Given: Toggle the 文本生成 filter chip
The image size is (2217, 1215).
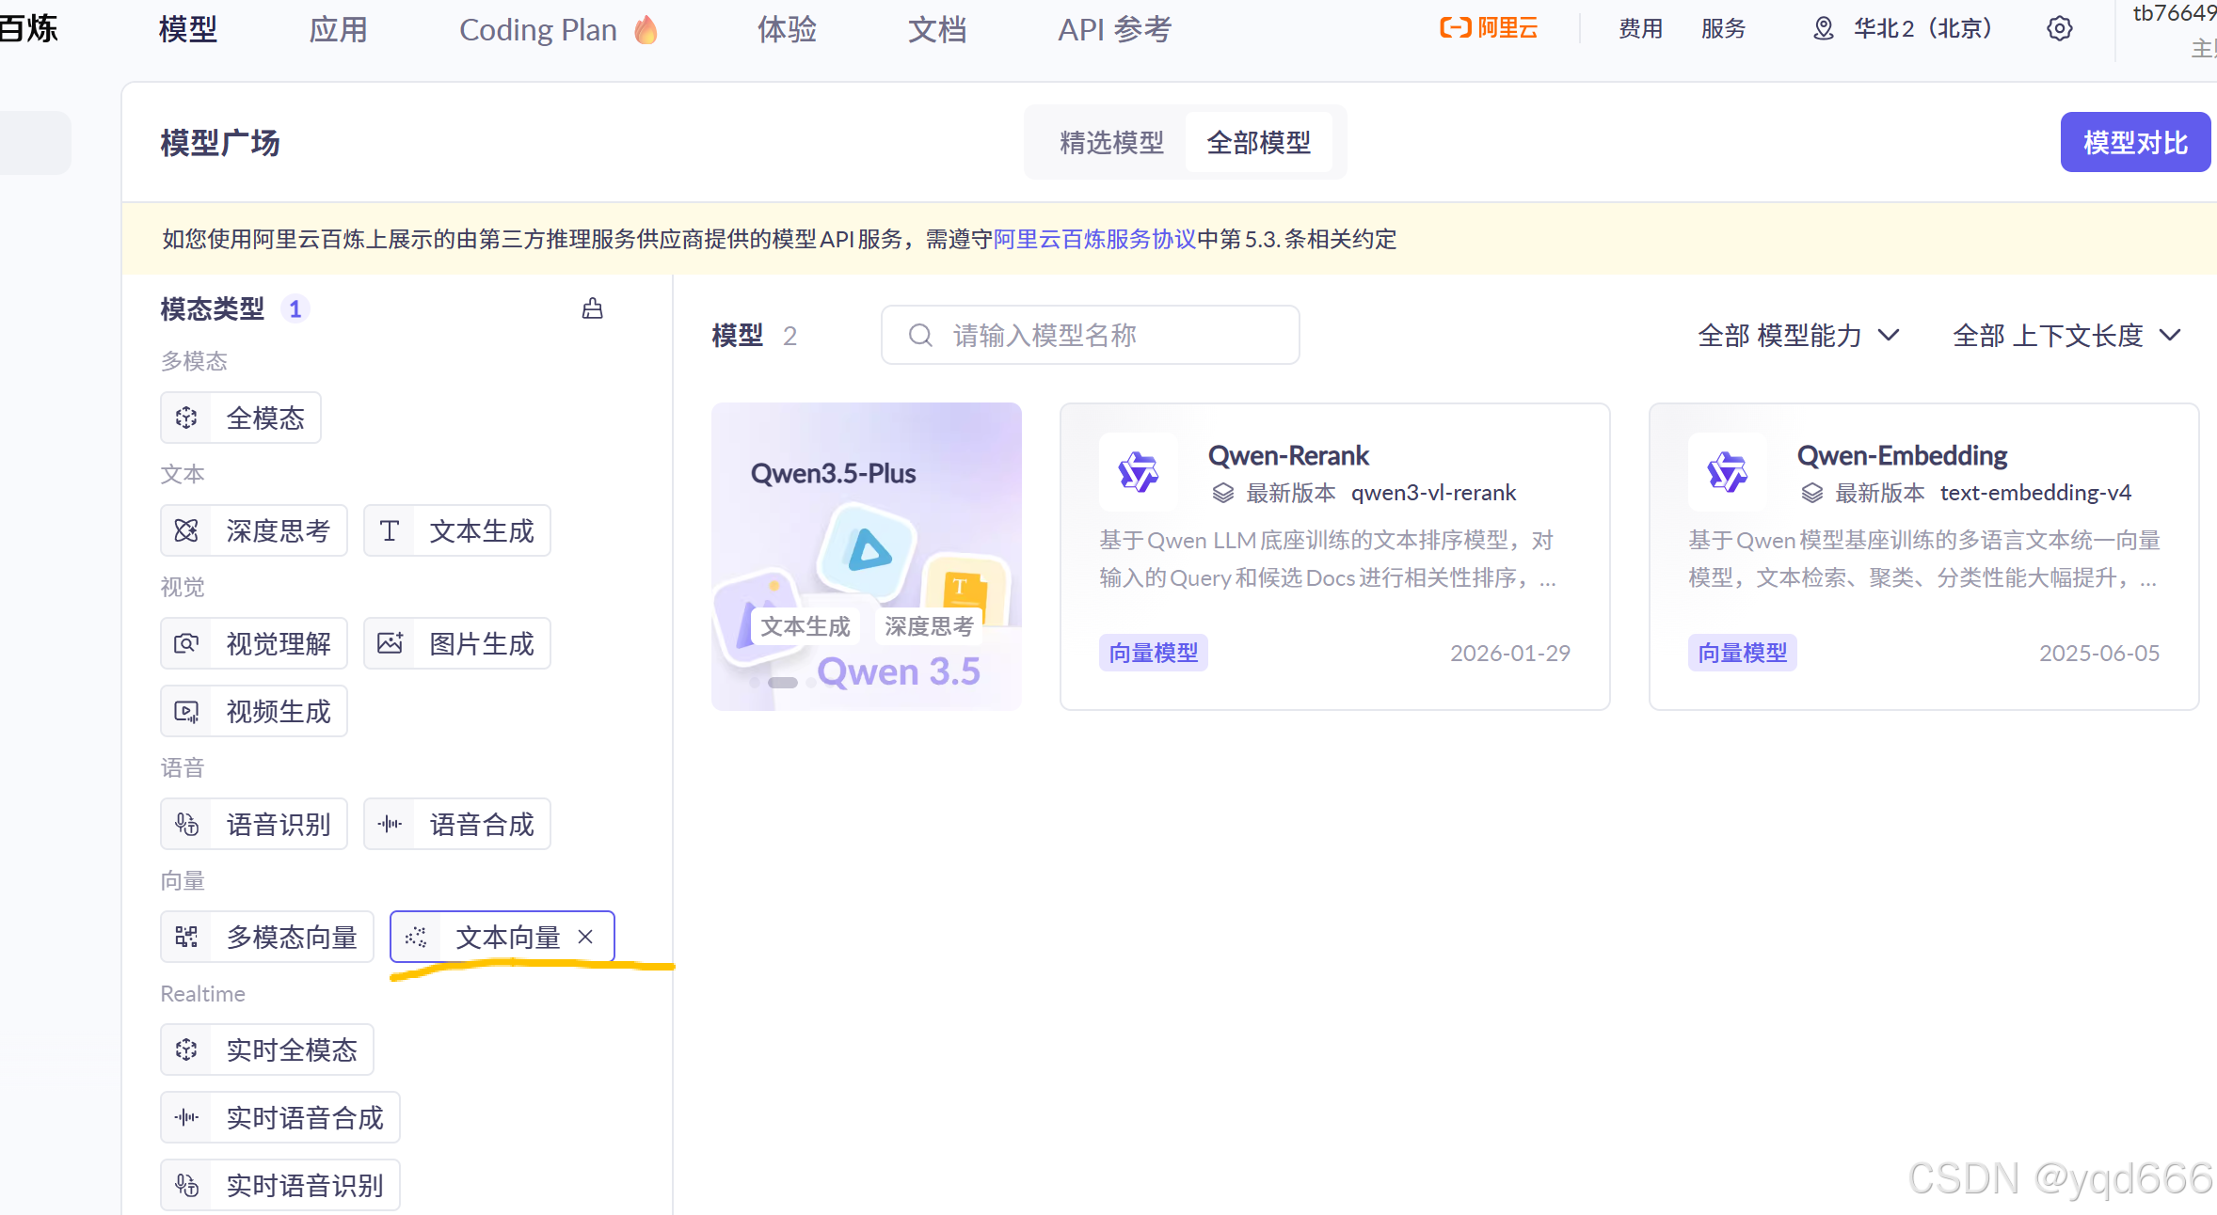Looking at the screenshot, I should 457,530.
